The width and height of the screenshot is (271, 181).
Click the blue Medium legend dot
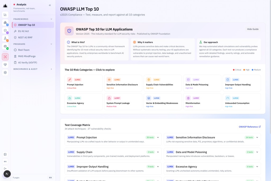point(252,70)
